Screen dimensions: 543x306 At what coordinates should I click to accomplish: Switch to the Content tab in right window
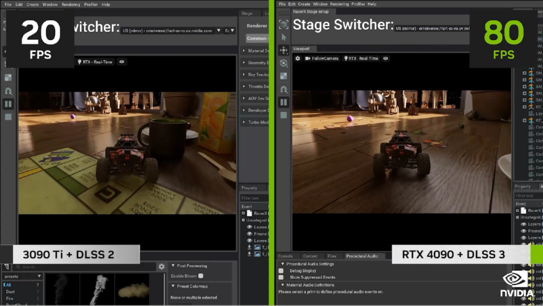pos(310,256)
